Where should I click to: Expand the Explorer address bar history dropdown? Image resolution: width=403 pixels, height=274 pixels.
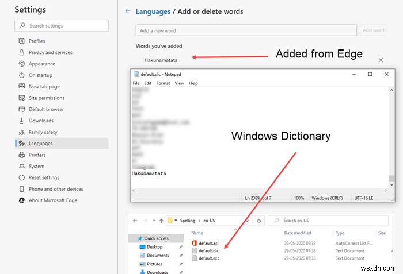coord(247,221)
